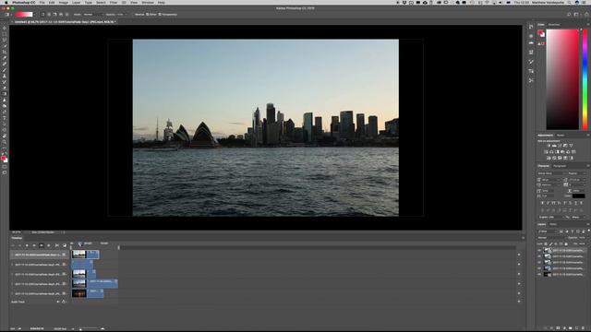The height and width of the screenshot is (332, 591).
Task: Select the Move tool
Action: point(5,28)
